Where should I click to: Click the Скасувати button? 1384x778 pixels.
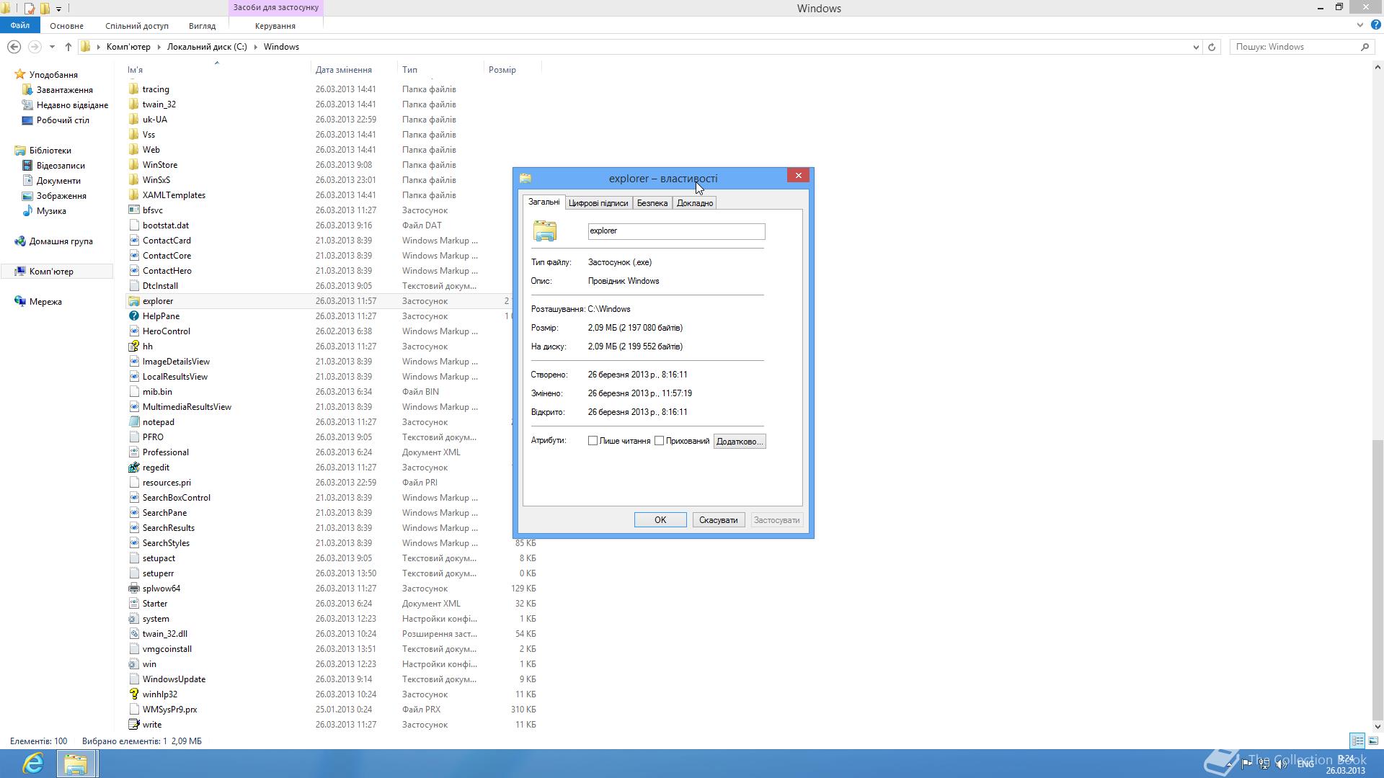click(x=719, y=520)
